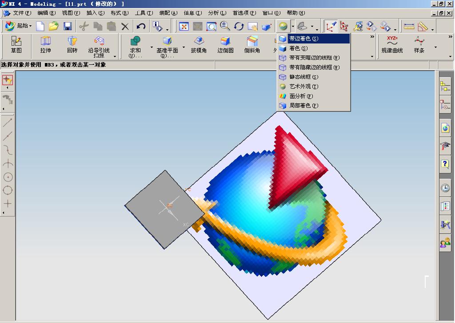Click the 样条 Spline tool button
Viewport: 455px width, 323px height.
pos(419,45)
